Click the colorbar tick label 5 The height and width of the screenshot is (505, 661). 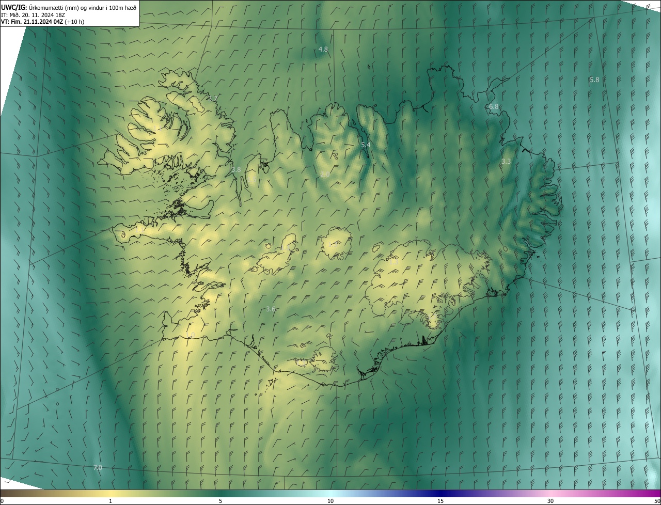[x=221, y=501]
